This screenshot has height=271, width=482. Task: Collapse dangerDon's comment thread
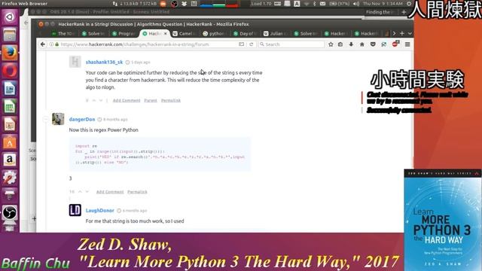[x=45, y=119]
